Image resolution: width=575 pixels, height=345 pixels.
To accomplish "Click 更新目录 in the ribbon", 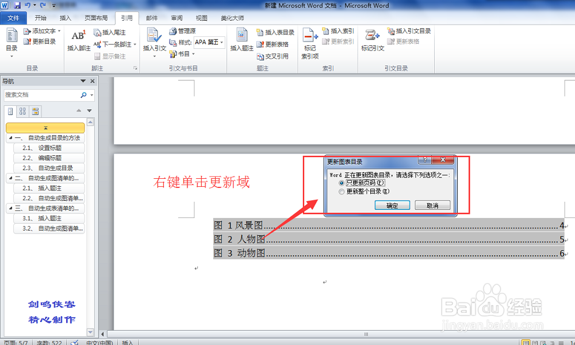I will (x=40, y=41).
